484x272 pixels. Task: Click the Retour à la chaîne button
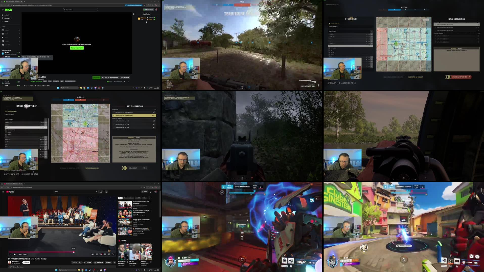click(77, 48)
